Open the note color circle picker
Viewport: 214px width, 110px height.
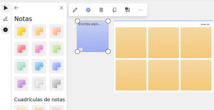(x=88, y=10)
